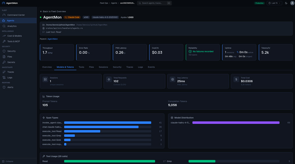The width and height of the screenshot is (295, 164).
Task: Go to Tools & MCP page
Action: pos(13,41)
